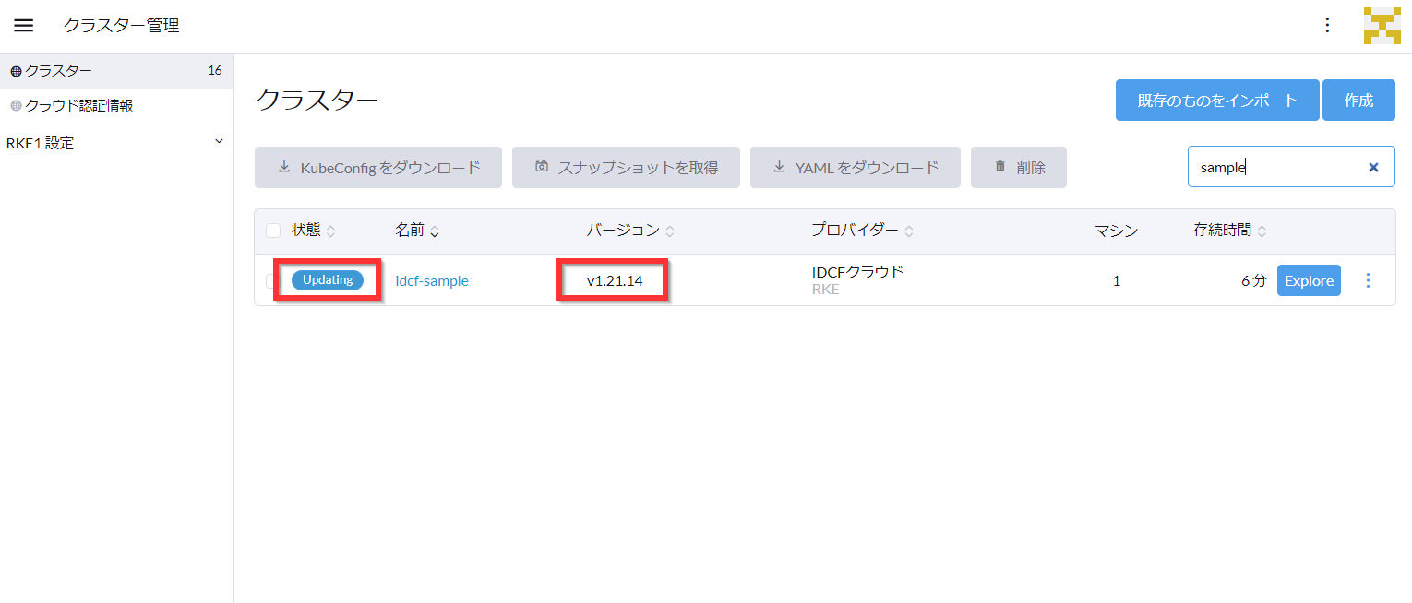Click YAML をダウンロード button
The image size is (1412, 603).
(x=856, y=168)
